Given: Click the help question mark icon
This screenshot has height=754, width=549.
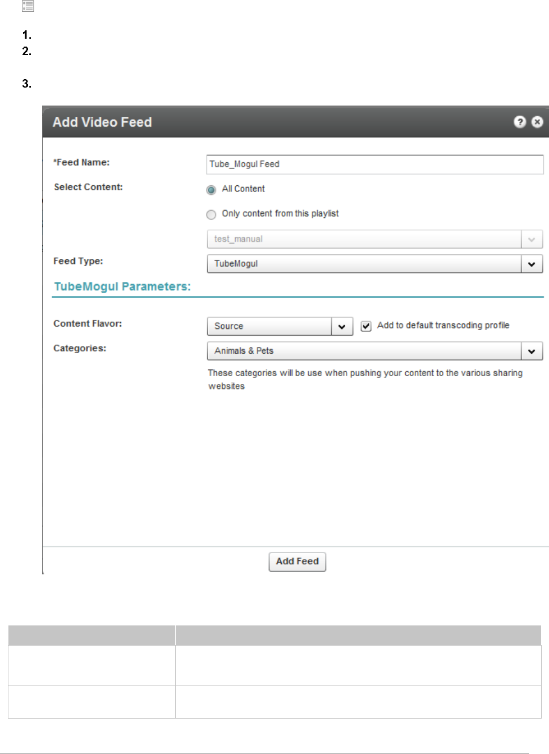Looking at the screenshot, I should [x=520, y=122].
